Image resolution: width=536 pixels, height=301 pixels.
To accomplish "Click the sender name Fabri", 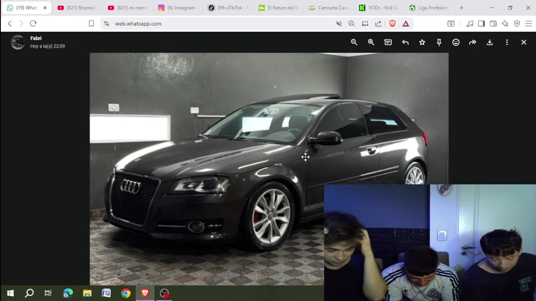I will (x=36, y=38).
